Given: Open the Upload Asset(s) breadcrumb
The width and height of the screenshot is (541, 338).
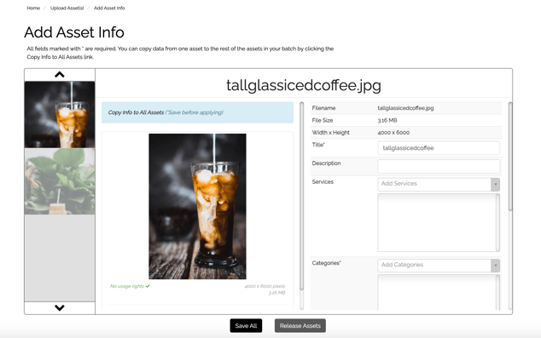Looking at the screenshot, I should (67, 8).
